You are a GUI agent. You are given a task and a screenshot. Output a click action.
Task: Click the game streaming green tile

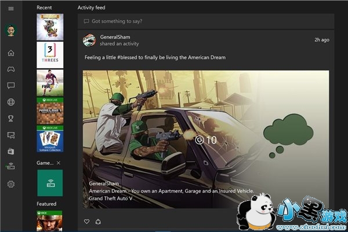pyautogui.click(x=50, y=183)
